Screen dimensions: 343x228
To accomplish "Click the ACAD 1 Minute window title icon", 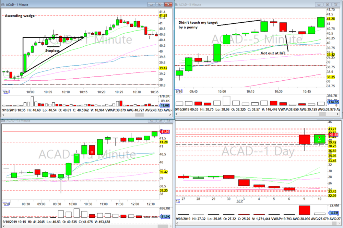I will pyautogui.click(x=3, y=4).
